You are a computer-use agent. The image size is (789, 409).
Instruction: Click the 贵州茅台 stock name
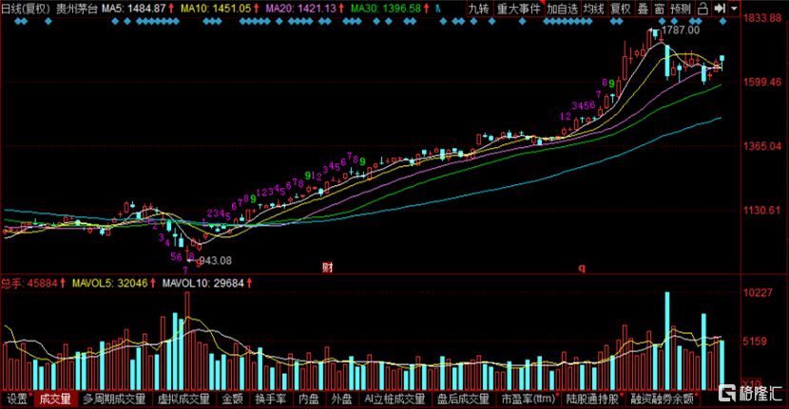[76, 9]
